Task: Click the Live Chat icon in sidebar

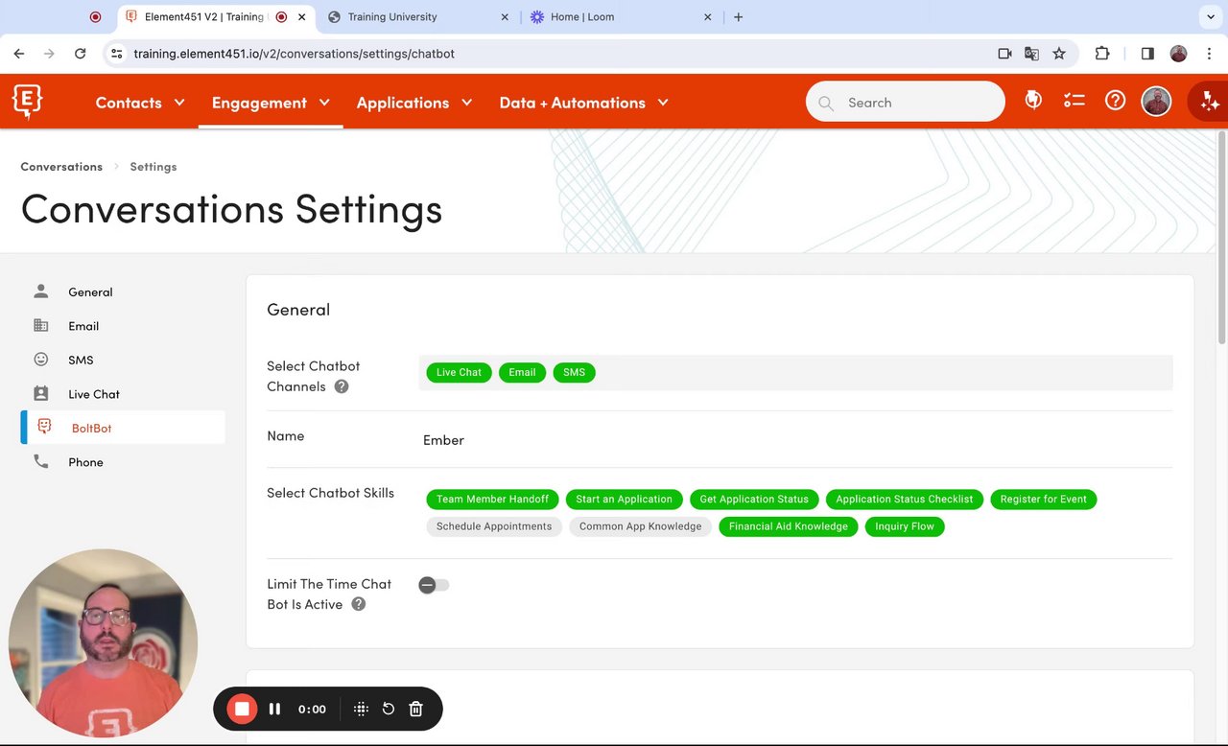Action: pyautogui.click(x=40, y=393)
